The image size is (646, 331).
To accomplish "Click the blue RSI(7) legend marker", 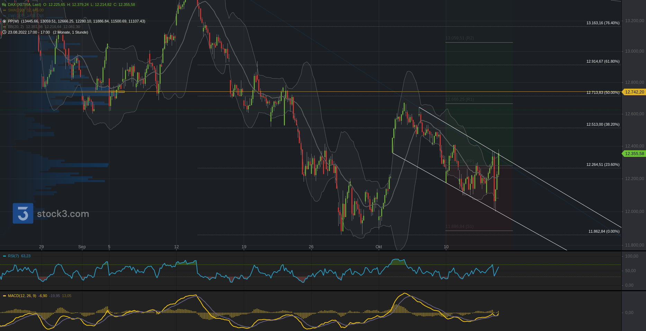I will tap(5, 256).
